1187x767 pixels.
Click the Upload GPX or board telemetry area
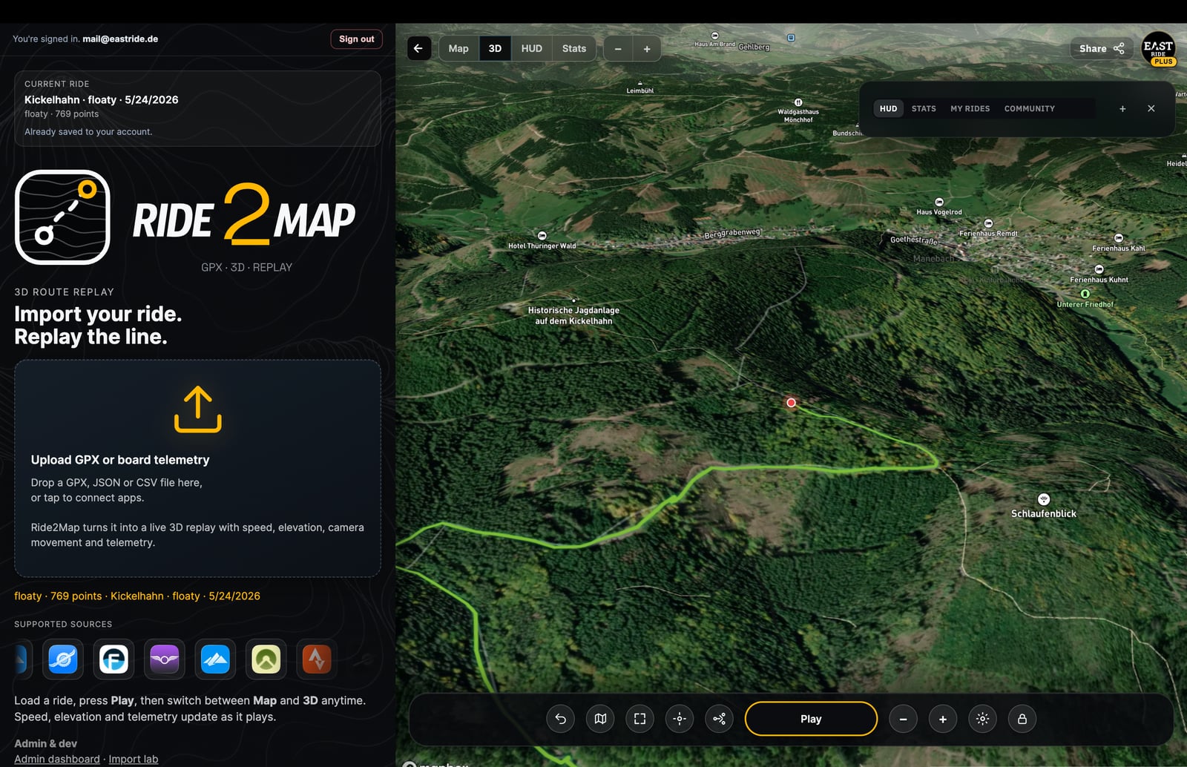197,468
